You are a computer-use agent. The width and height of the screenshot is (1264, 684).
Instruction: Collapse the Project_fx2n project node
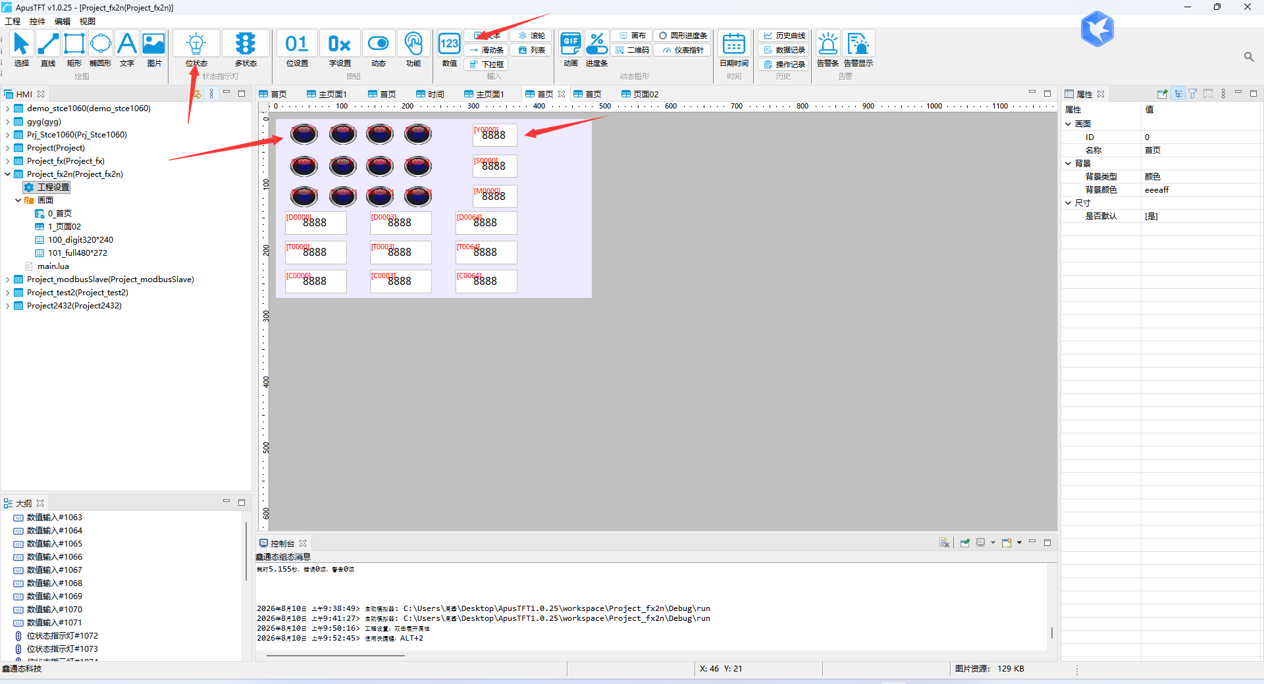(x=7, y=174)
